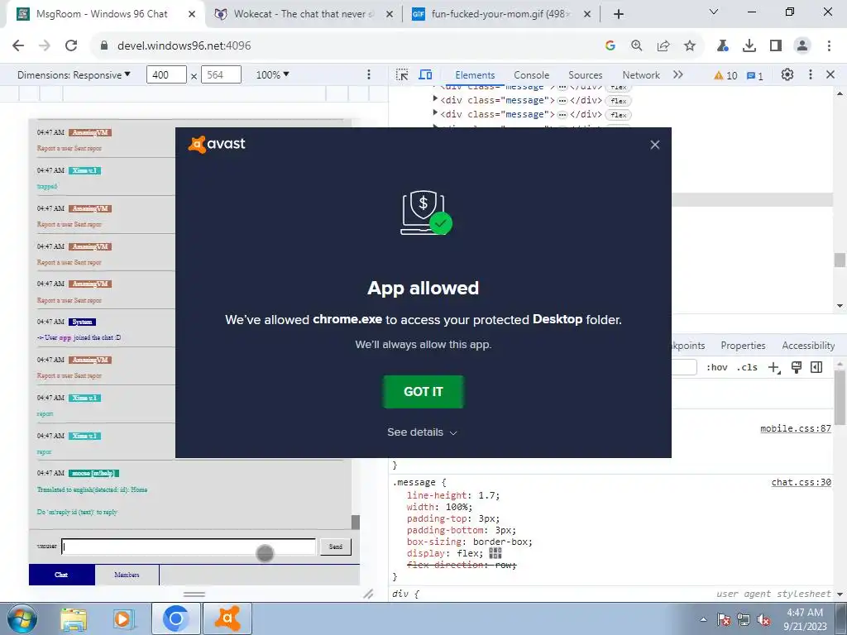Reload the current page
This screenshot has width=847, height=635.
(x=71, y=46)
